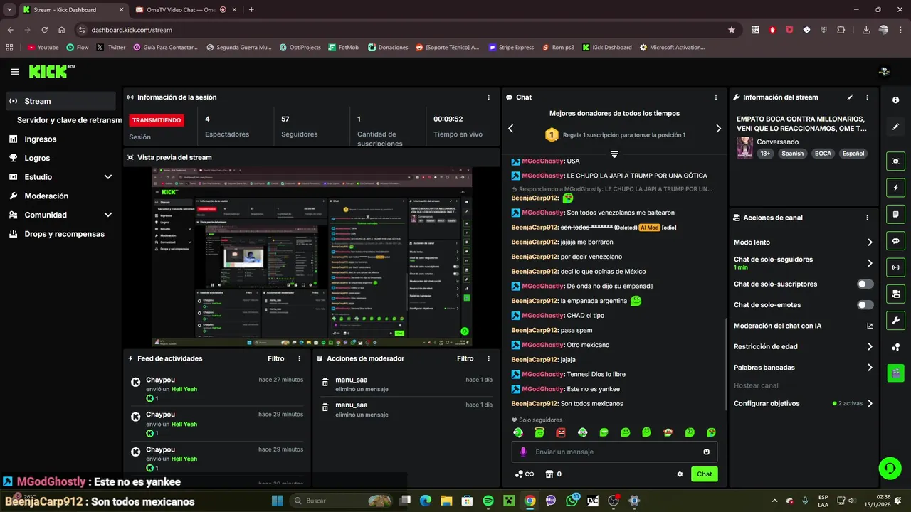This screenshot has height=512, width=911.
Task: Open the Stream section in the sidebar
Action: click(60, 101)
